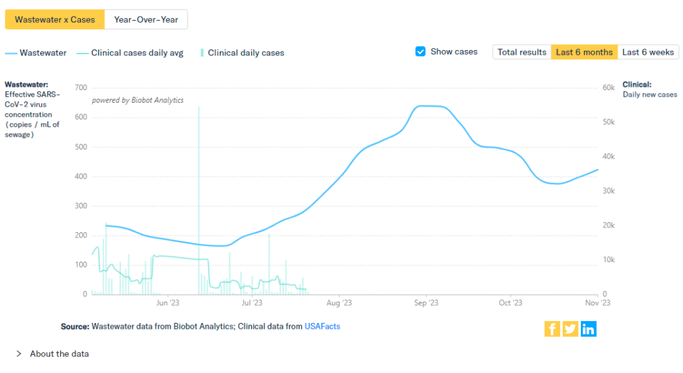Toggle the Wastewater legend label
This screenshot has height=373, width=683.
(x=43, y=53)
